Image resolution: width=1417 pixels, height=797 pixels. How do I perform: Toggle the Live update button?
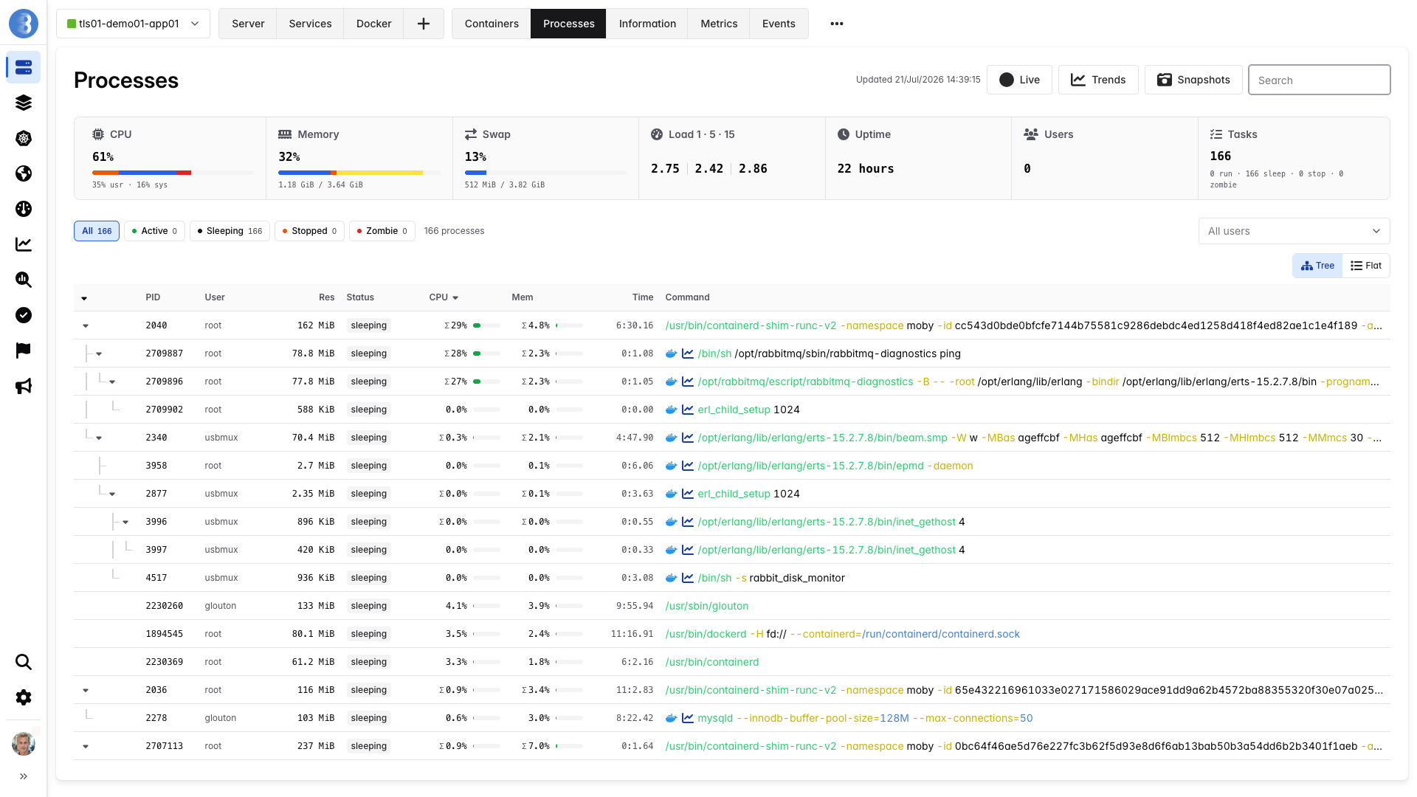coord(1019,80)
